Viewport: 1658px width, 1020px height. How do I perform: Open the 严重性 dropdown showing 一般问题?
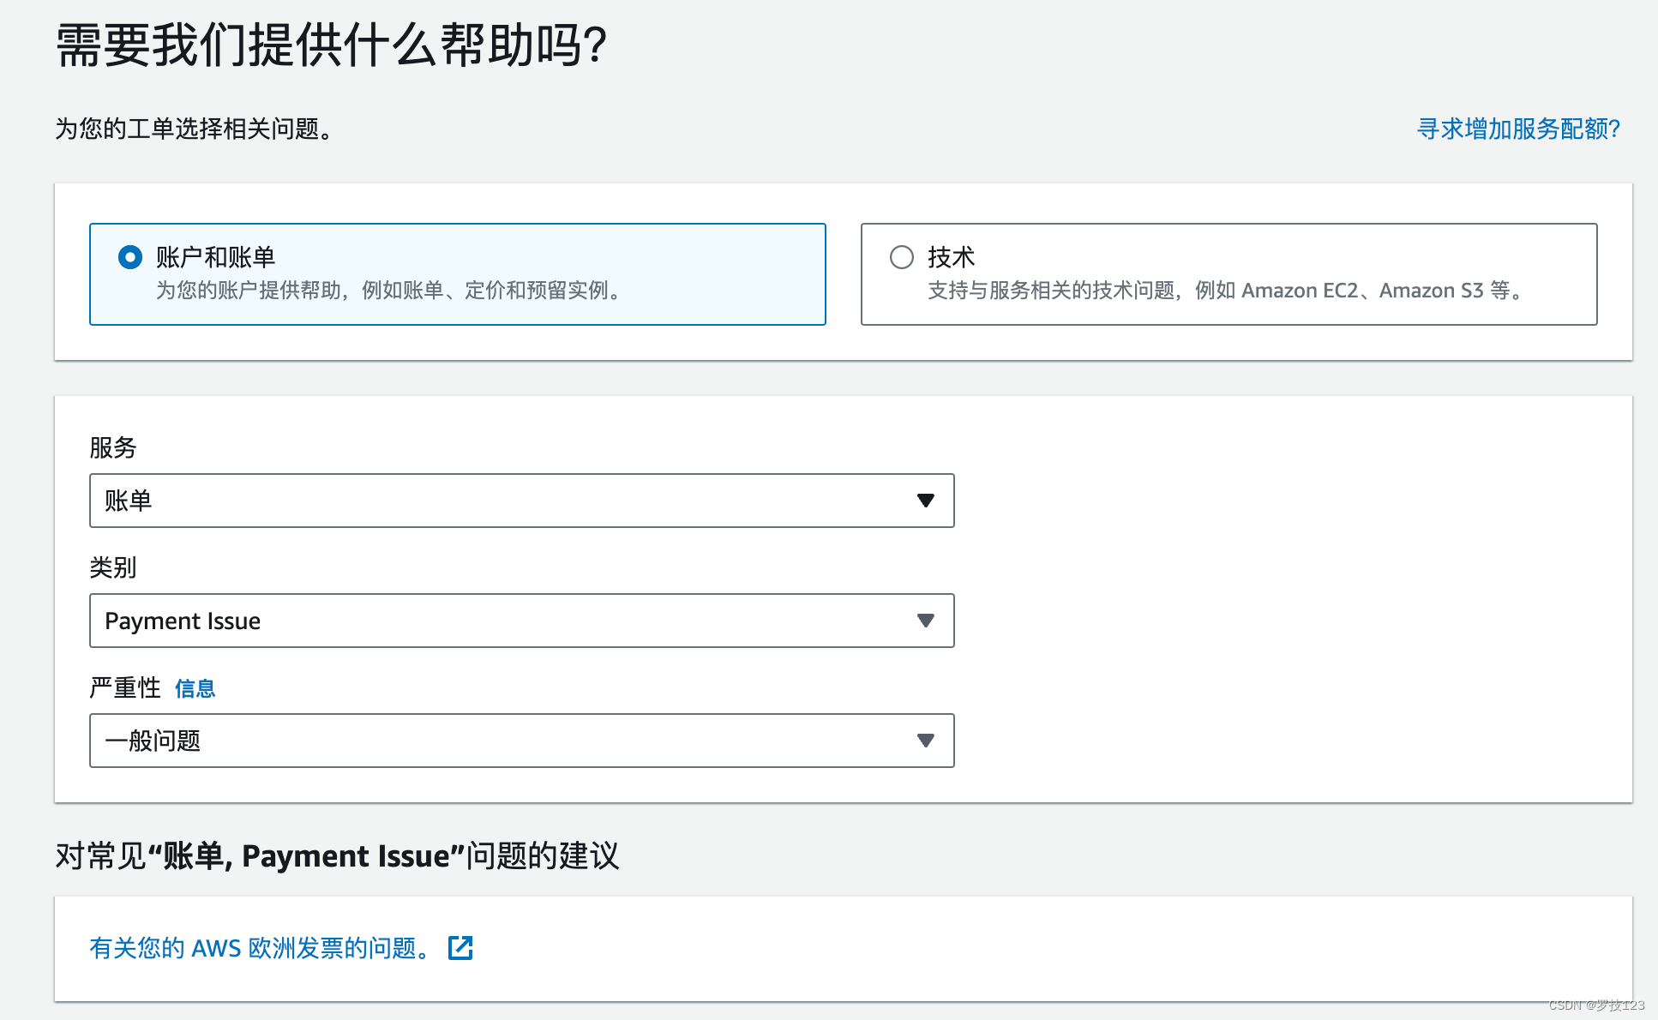click(x=521, y=741)
